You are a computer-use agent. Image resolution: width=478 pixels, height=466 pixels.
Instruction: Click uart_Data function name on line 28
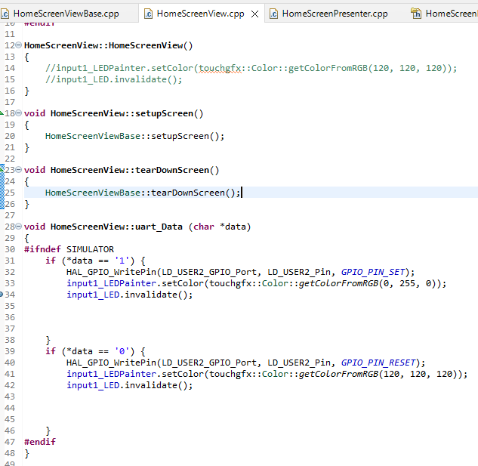pos(159,227)
